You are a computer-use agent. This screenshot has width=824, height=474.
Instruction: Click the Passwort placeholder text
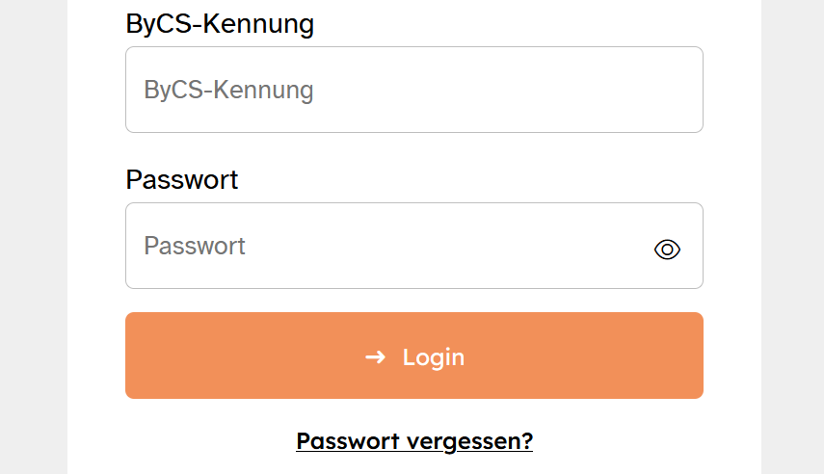point(195,246)
